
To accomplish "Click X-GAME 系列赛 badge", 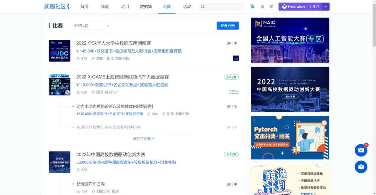I will (x=231, y=77).
